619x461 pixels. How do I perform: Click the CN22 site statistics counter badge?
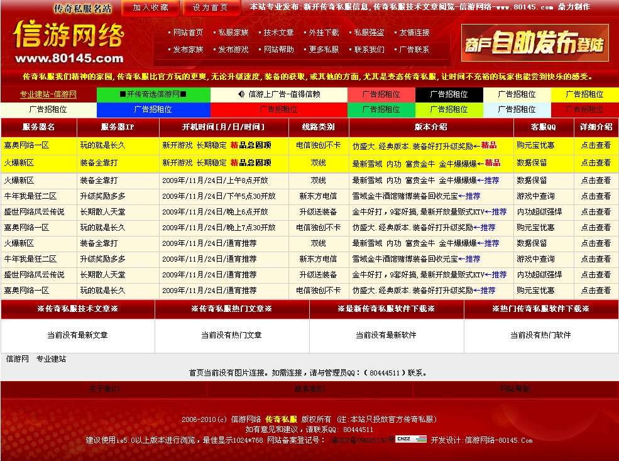(x=411, y=440)
